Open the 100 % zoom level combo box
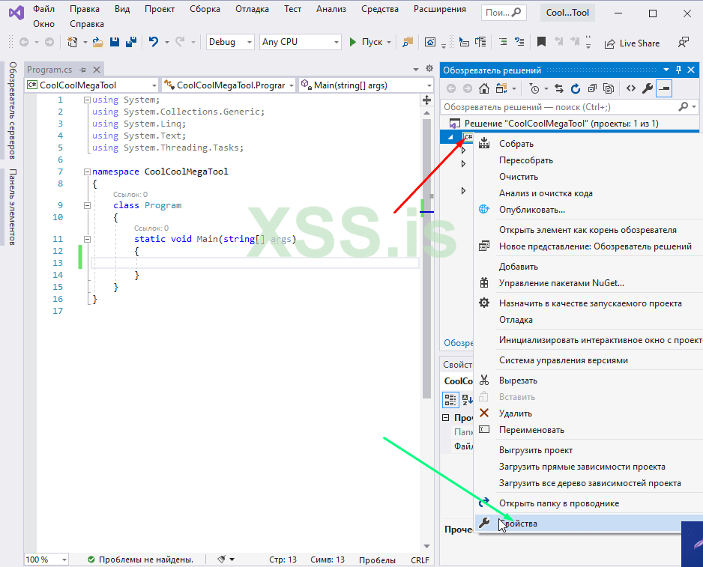The height and width of the screenshot is (567, 703). (x=46, y=560)
